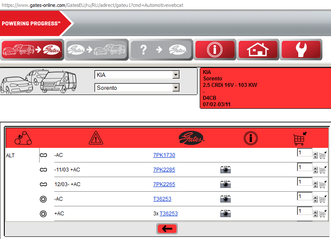331x239 pixels.
Task: Click the 7PK2265 part number link
Action: pyautogui.click(x=164, y=184)
